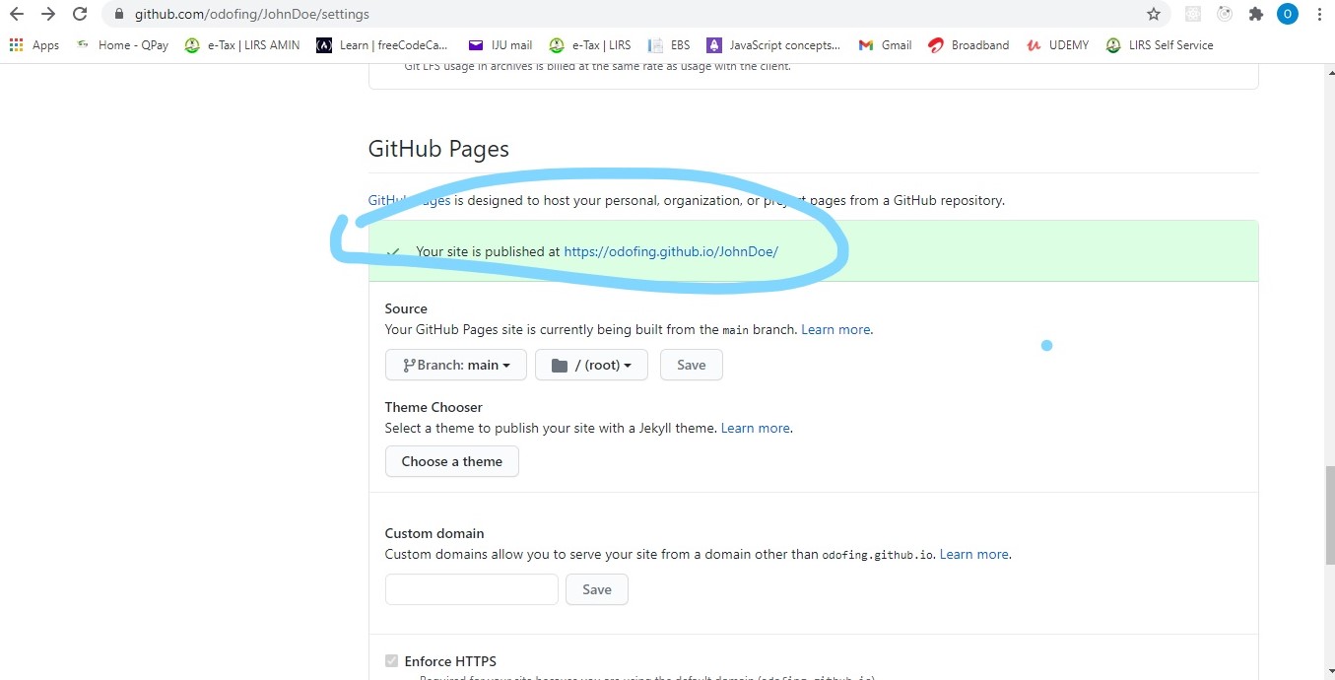Open the Apps grid shortcut
The image size is (1335, 680).
coord(34,45)
